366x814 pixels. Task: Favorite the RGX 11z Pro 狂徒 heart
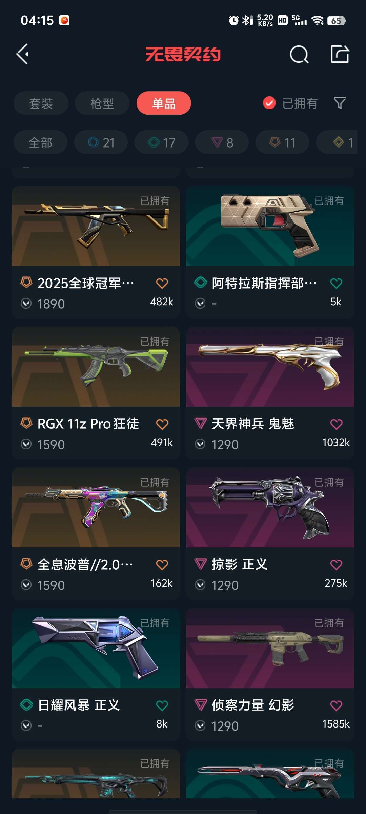pyautogui.click(x=162, y=424)
